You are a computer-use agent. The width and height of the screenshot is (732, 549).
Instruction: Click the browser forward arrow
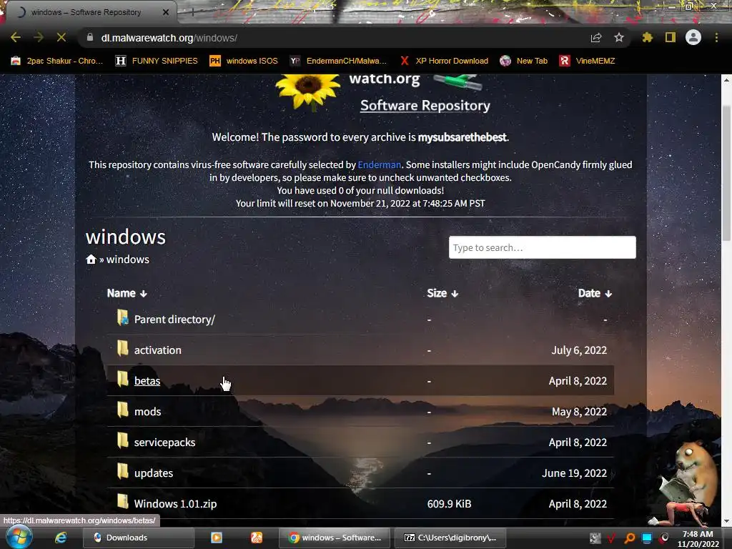[39, 37]
